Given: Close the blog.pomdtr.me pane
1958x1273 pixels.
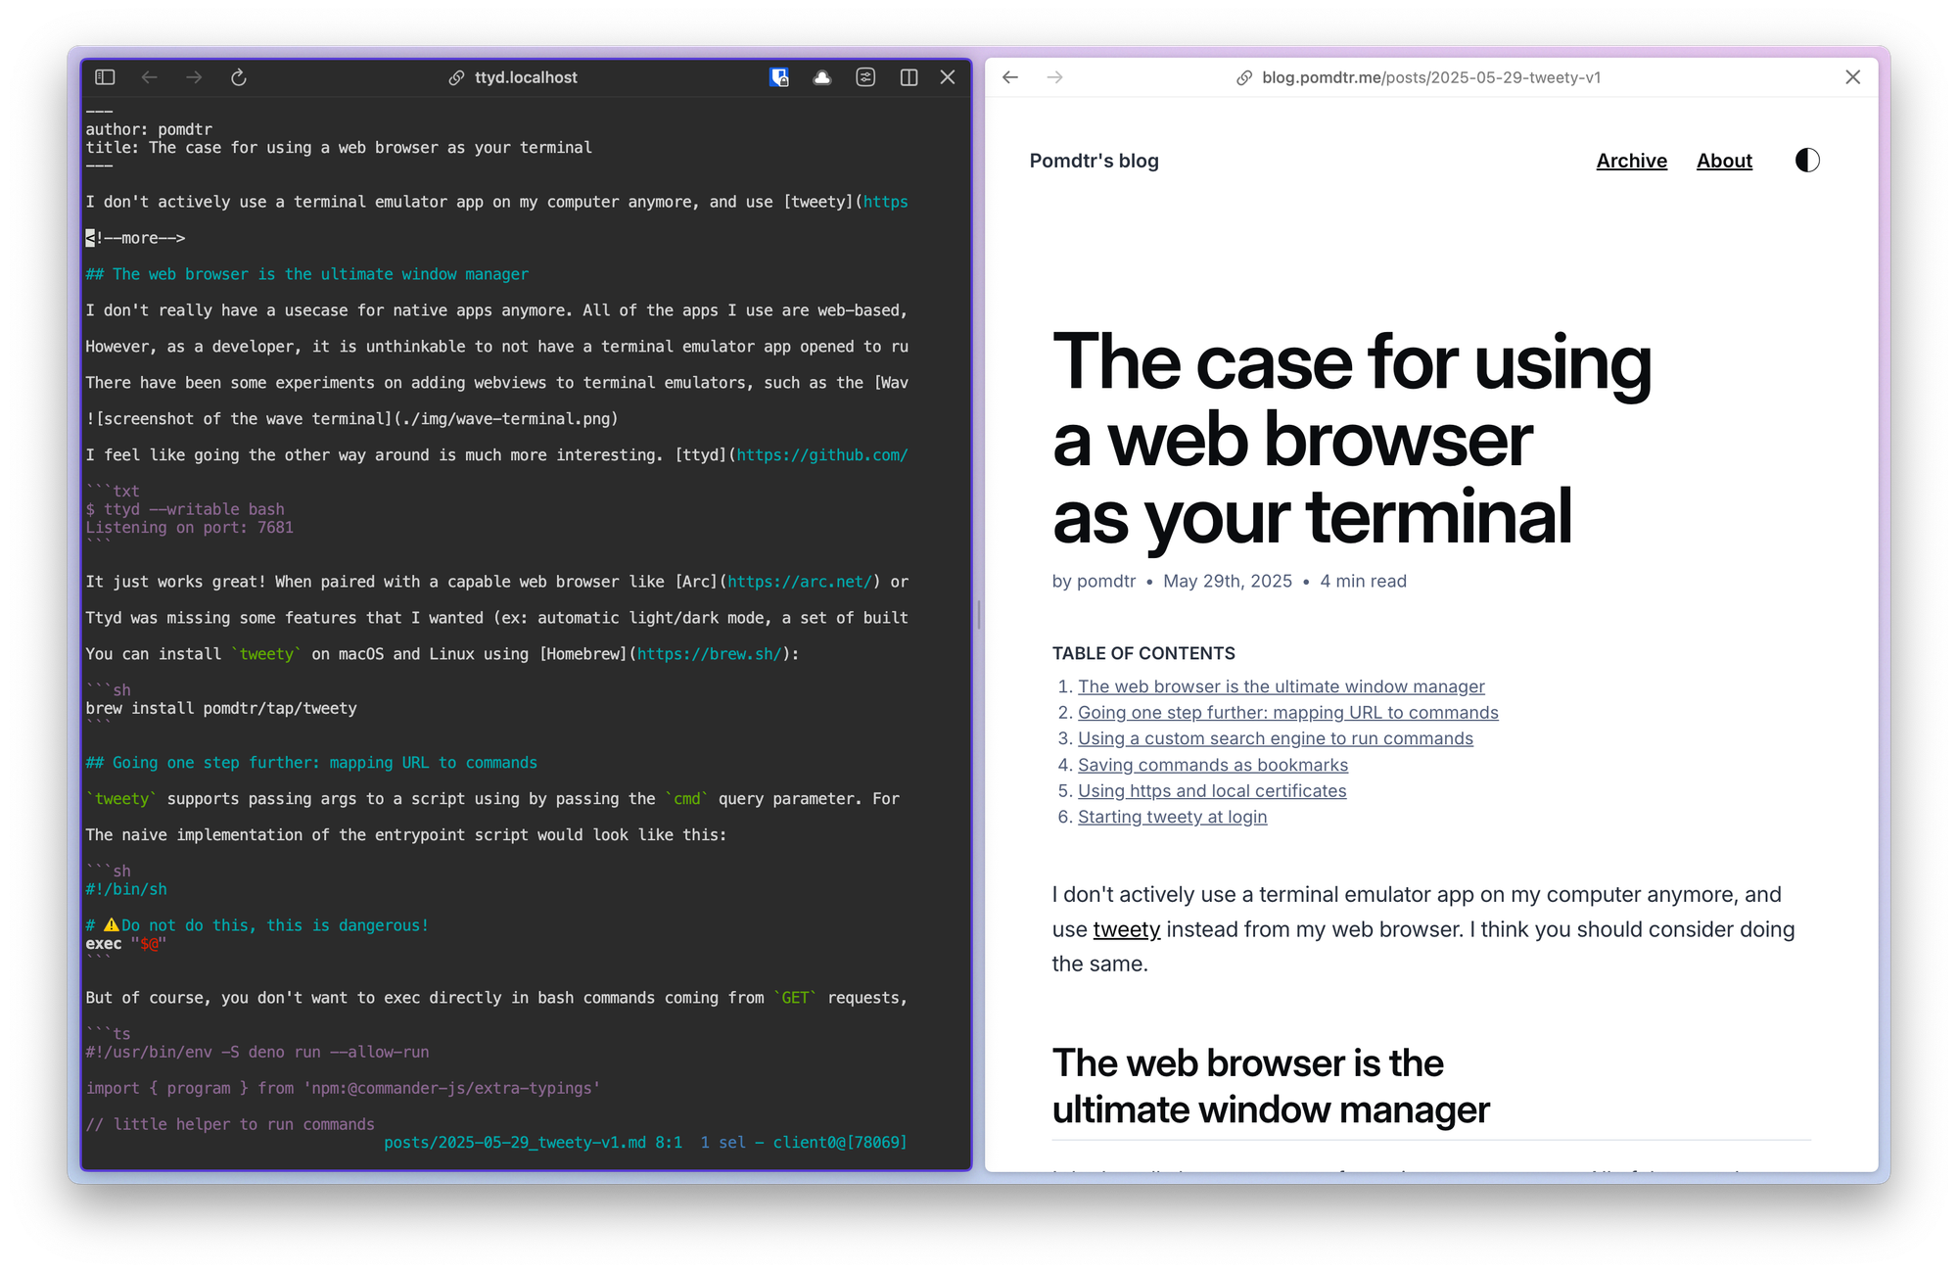Looking at the screenshot, I should coord(1852,77).
